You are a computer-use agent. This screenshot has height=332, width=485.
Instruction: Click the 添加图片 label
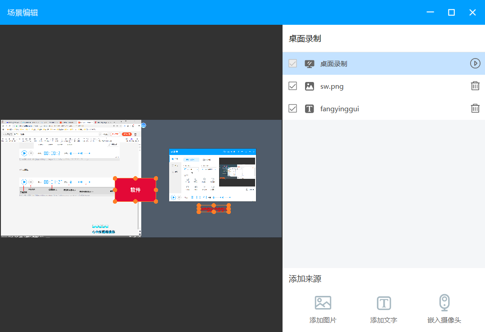click(x=323, y=320)
